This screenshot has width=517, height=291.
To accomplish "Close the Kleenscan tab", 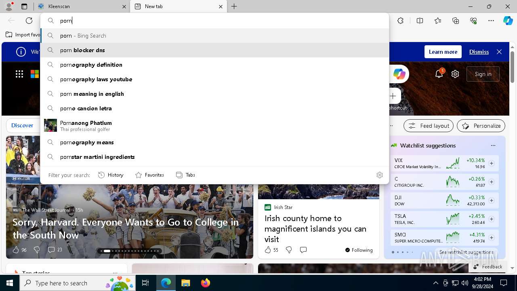I will click(x=124, y=6).
